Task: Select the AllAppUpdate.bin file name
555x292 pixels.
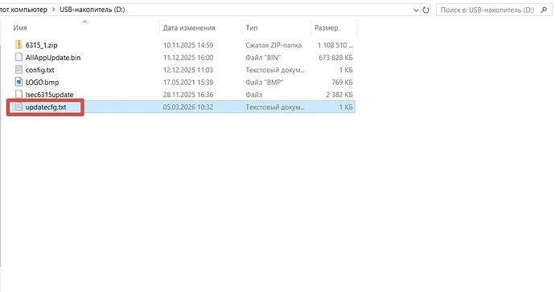Action: tap(53, 58)
